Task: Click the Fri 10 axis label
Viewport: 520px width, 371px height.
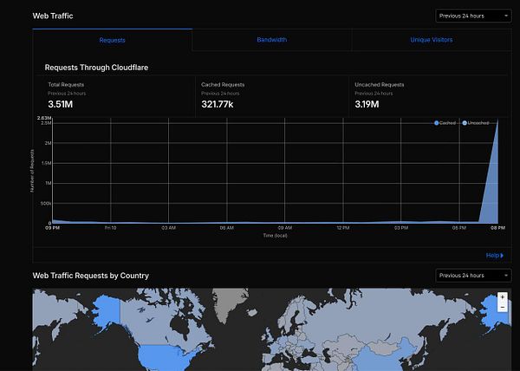Action: point(110,228)
